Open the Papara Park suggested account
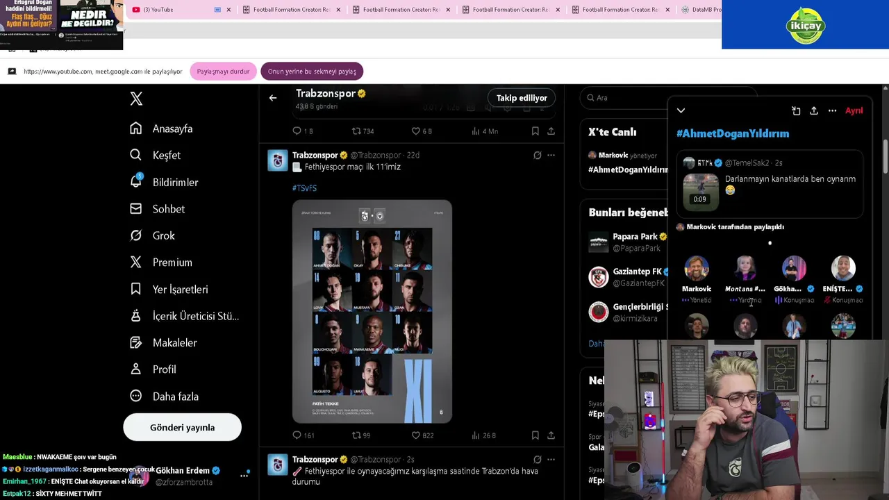This screenshot has width=889, height=500. 628,242
